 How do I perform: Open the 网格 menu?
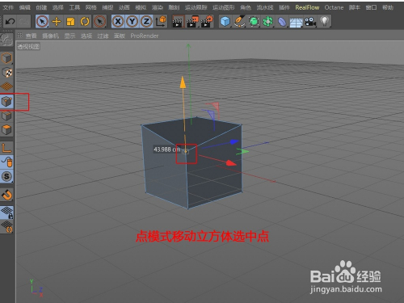91,7
